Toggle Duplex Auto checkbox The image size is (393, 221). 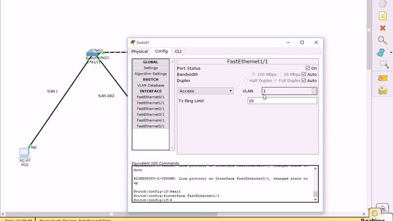click(304, 80)
